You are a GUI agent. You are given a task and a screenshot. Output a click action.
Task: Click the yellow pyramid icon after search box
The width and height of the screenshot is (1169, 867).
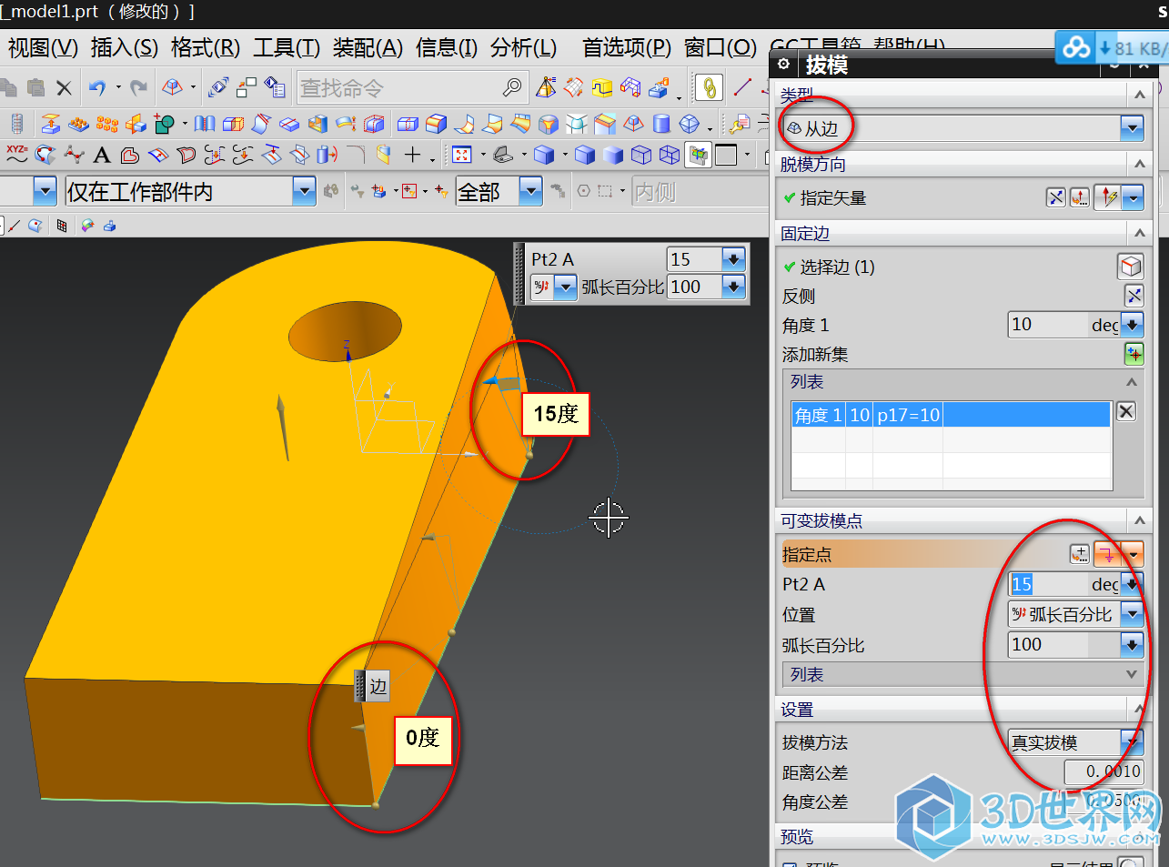(x=546, y=87)
